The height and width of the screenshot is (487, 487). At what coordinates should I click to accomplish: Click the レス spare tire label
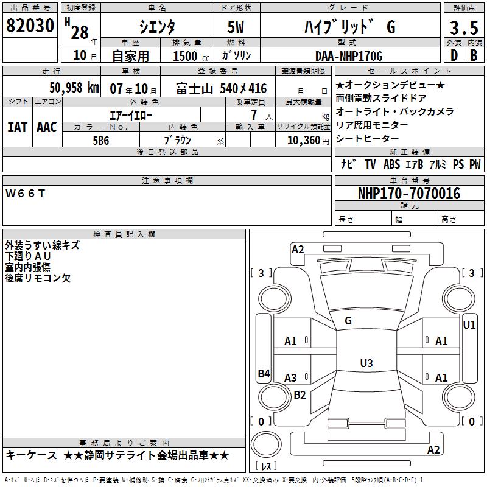pyautogui.click(x=266, y=465)
